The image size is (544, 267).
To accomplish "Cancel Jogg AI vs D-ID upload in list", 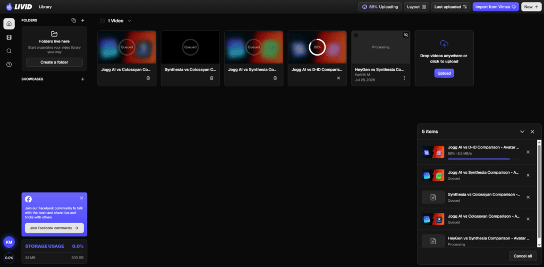I will 528,152.
